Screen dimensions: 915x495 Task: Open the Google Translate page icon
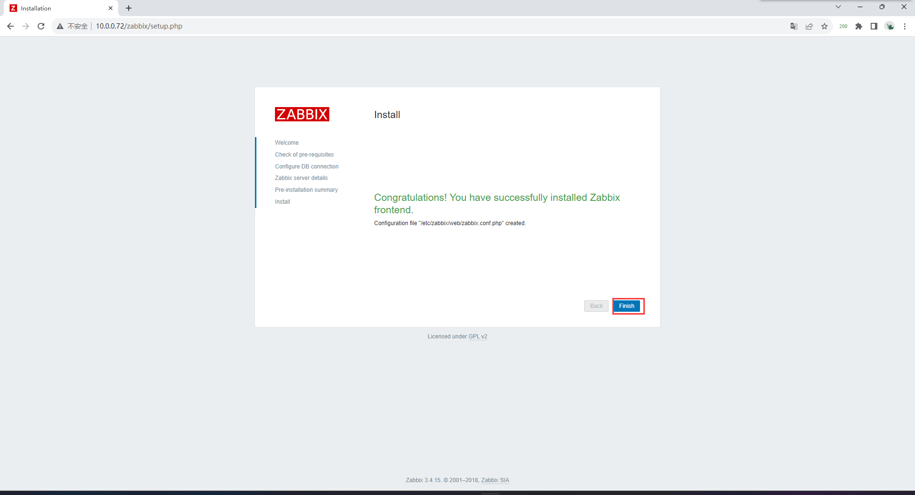click(794, 26)
